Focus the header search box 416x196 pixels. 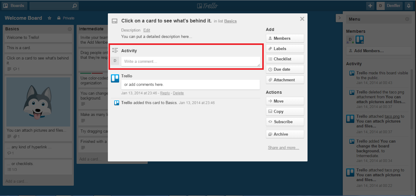point(54,6)
